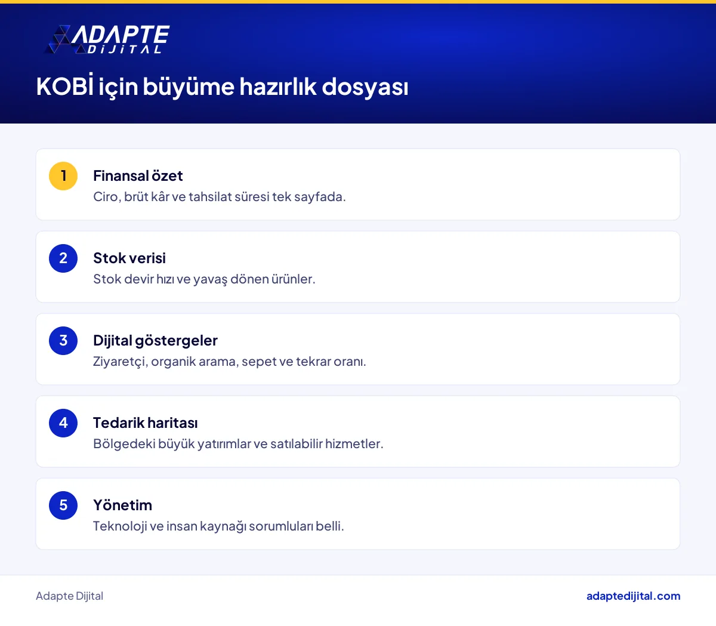Image resolution: width=716 pixels, height=626 pixels.
Task: Select the 'Stok verisi' heading
Action: click(x=129, y=258)
